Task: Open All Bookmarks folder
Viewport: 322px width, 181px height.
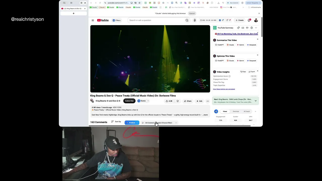Action: click(255, 7)
